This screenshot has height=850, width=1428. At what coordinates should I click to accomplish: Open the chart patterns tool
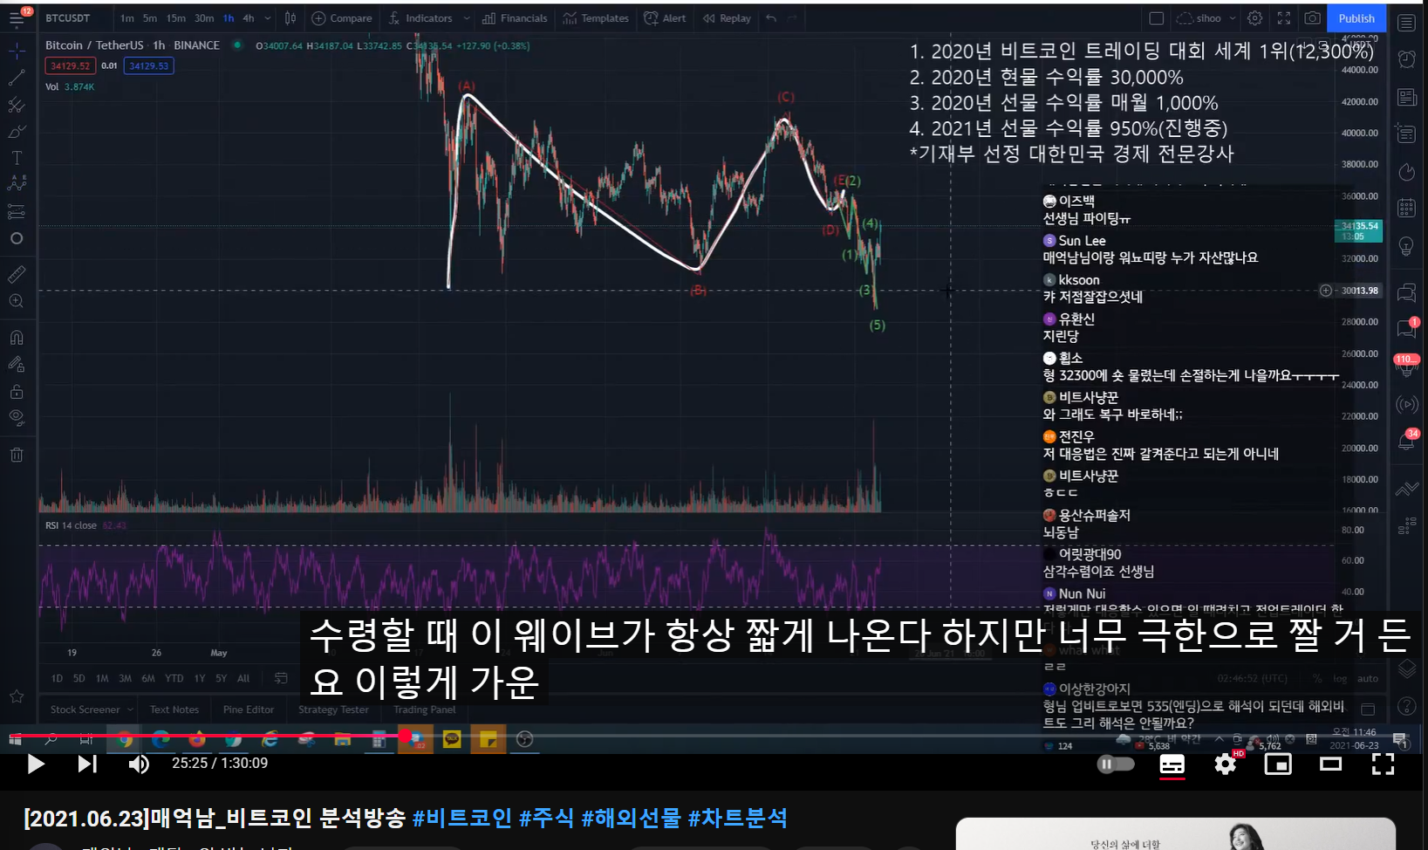click(x=17, y=184)
